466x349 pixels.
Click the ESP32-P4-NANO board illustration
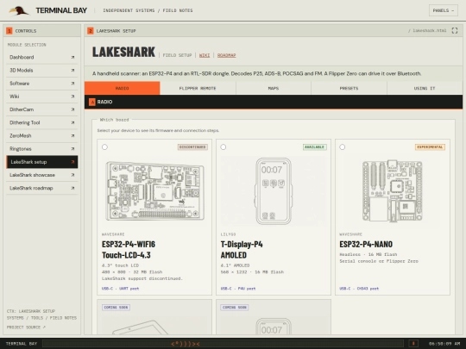393,190
